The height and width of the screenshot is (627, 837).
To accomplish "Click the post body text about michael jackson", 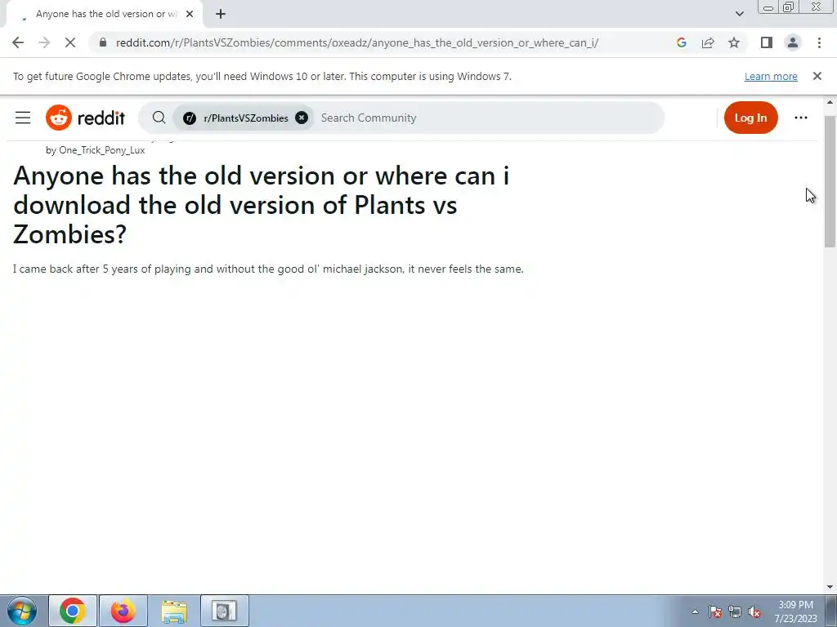I will (x=268, y=269).
